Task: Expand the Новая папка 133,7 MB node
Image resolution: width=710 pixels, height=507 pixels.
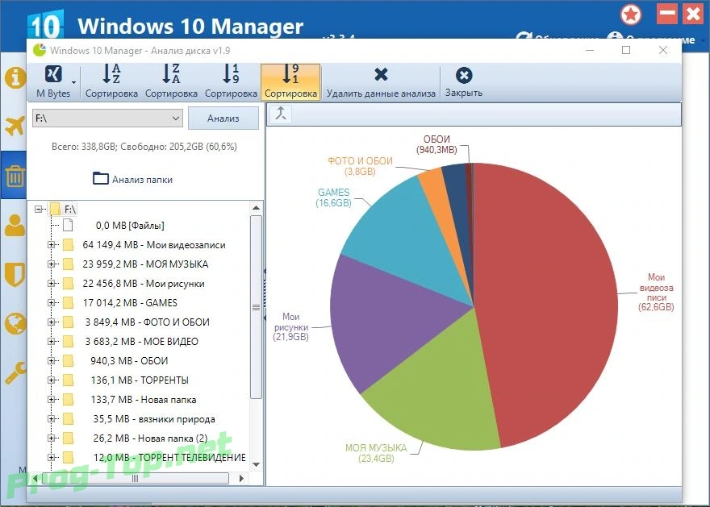Action: coord(51,400)
